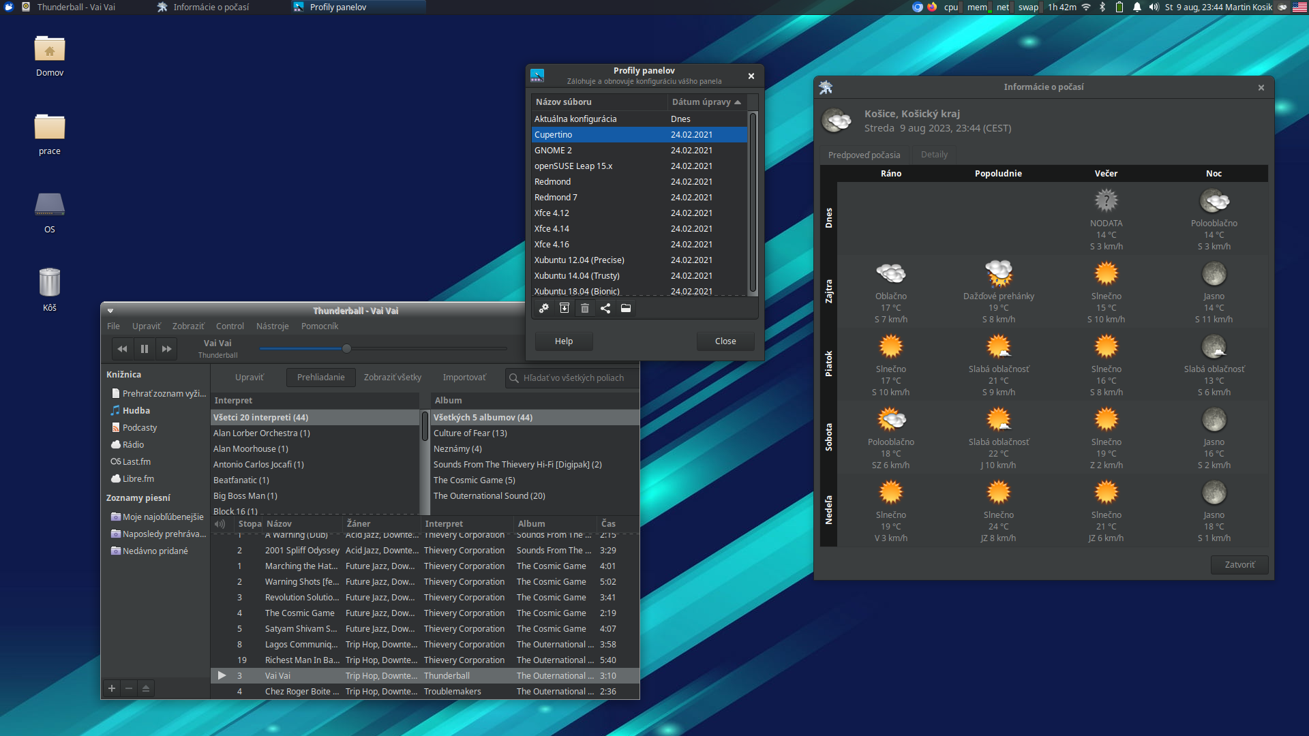Click Close in Profily panelov dialog
Screen dimensions: 1309x736
[725, 341]
